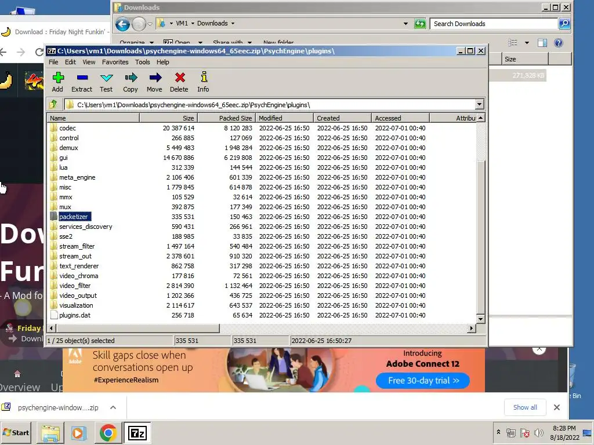Click the Free 30-day trial ad button
This screenshot has width=594, height=445.
point(423,381)
